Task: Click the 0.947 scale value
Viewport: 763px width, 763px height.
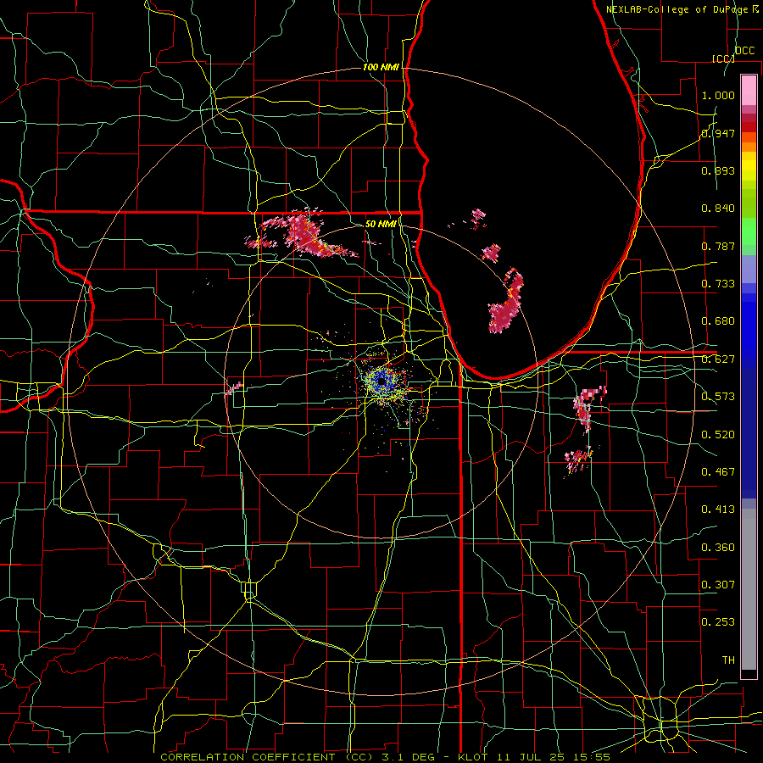Action: pos(718,133)
